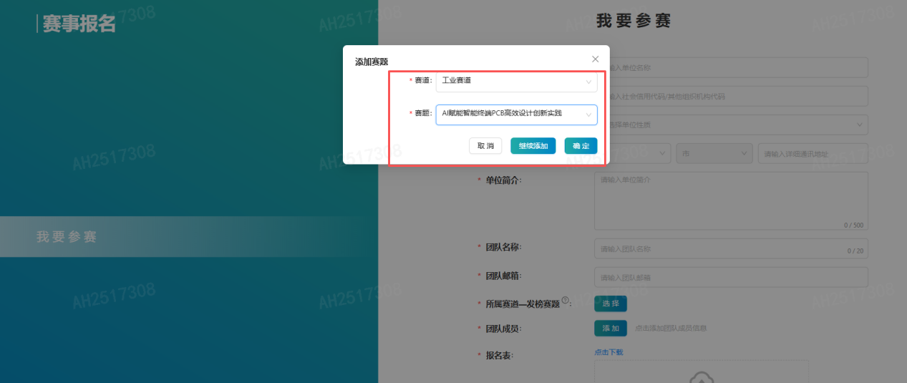
Task: Open the 赛题 dropdown with the PCB topic
Action: [516, 115]
